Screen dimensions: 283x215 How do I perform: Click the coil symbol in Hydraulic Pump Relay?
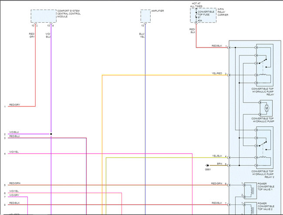point(263,75)
